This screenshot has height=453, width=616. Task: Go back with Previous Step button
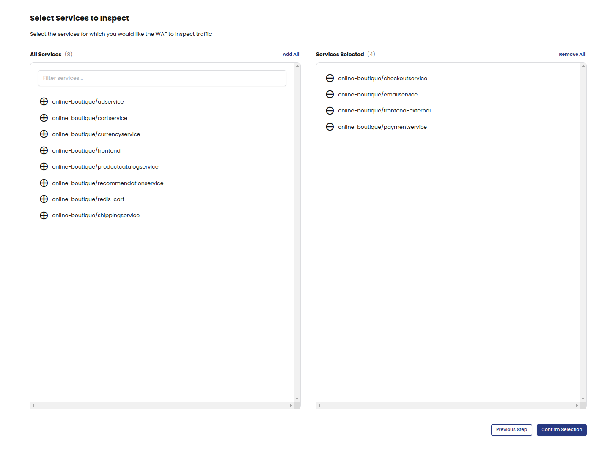511,430
